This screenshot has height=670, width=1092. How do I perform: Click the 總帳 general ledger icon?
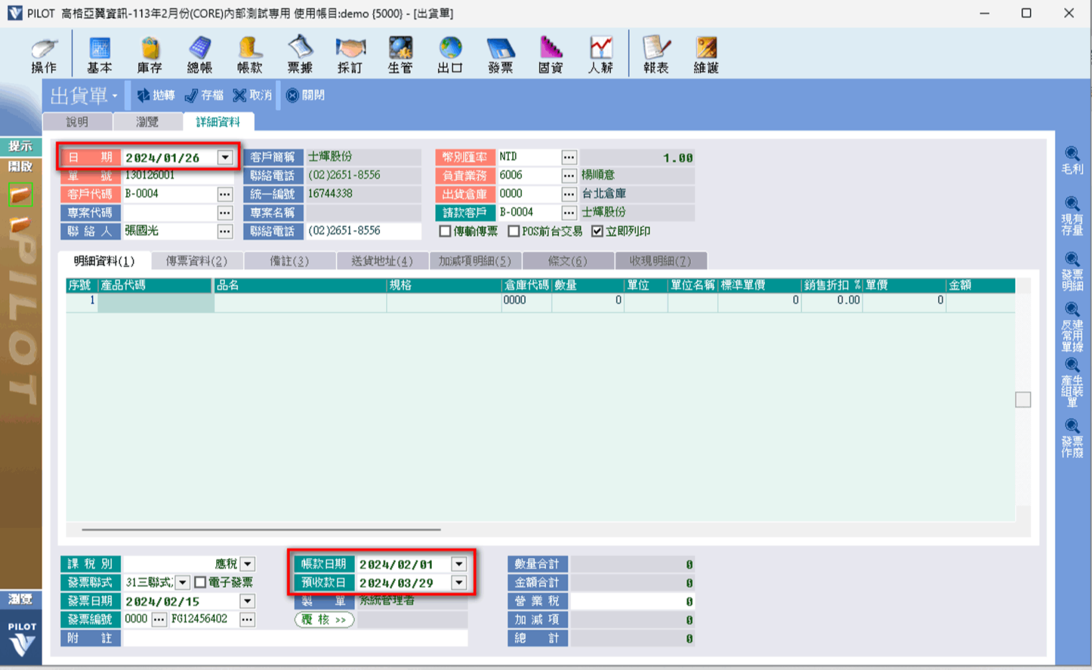pos(200,54)
